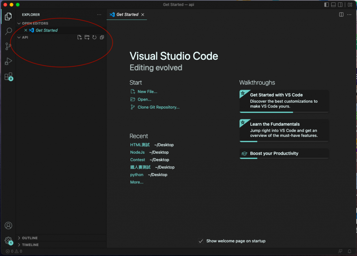
Task: Click the New Folder icon in API section
Action: pos(87,37)
